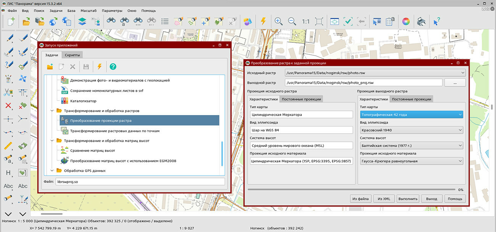
Task: Click the scissors tool in left panel
Action: tap(8, 92)
